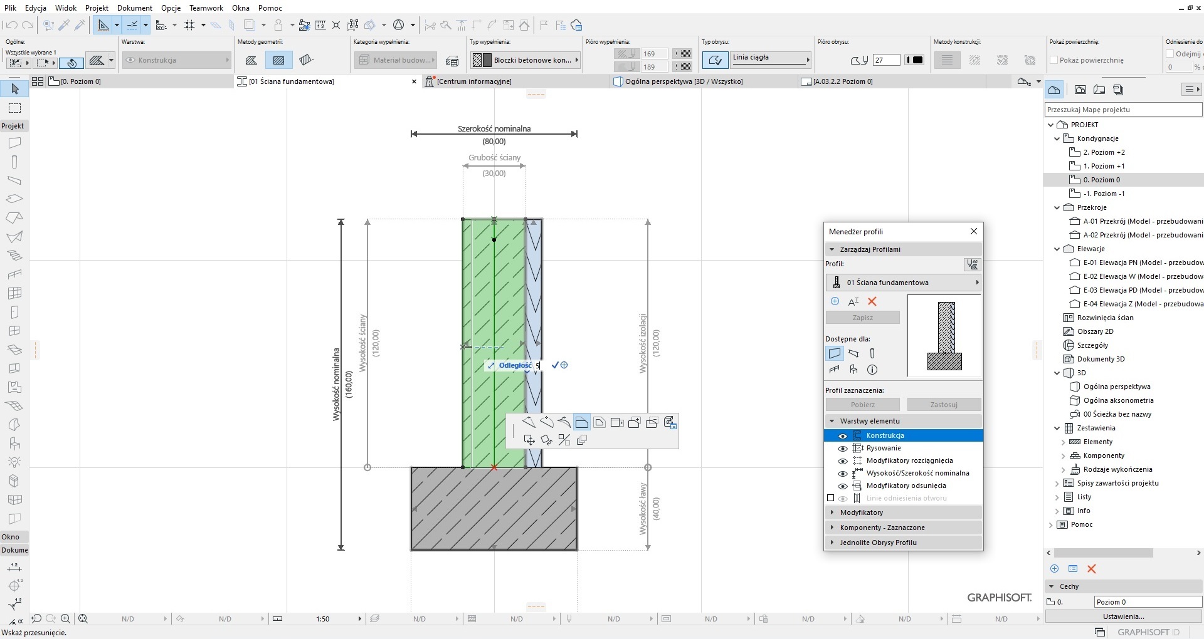The width and height of the screenshot is (1204, 639).
Task: Toggle visibility of Modyfikatory odsunięcia layer
Action: tap(843, 486)
